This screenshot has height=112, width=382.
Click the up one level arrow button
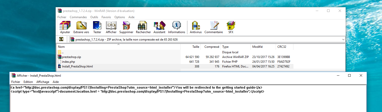click(61, 39)
